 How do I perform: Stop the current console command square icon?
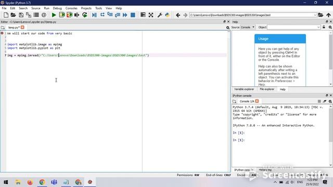(319, 101)
